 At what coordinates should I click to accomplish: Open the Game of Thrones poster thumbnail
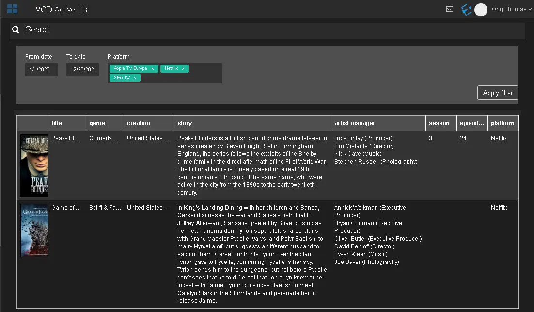(34, 230)
